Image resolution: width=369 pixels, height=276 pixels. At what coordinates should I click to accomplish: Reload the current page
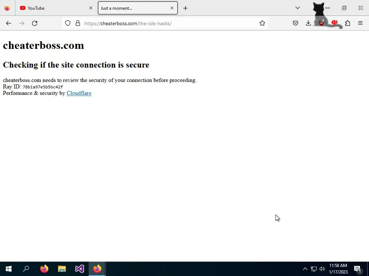[x=35, y=23]
